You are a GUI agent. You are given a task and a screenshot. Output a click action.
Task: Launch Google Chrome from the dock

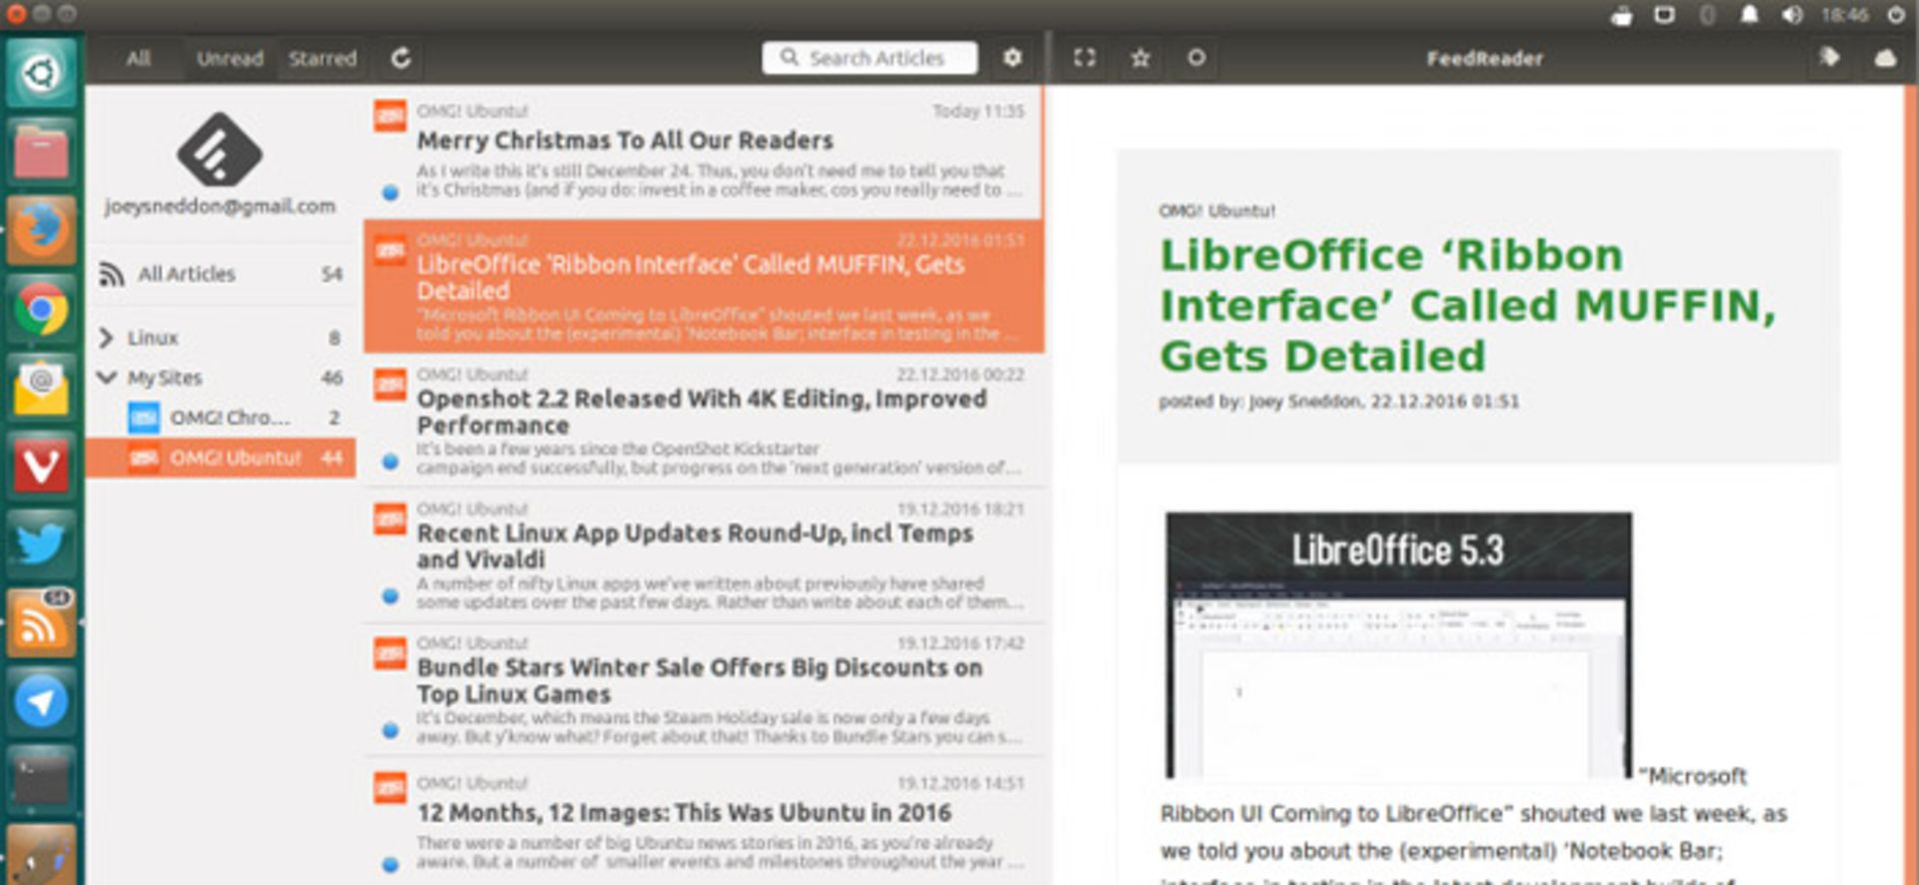[x=40, y=309]
